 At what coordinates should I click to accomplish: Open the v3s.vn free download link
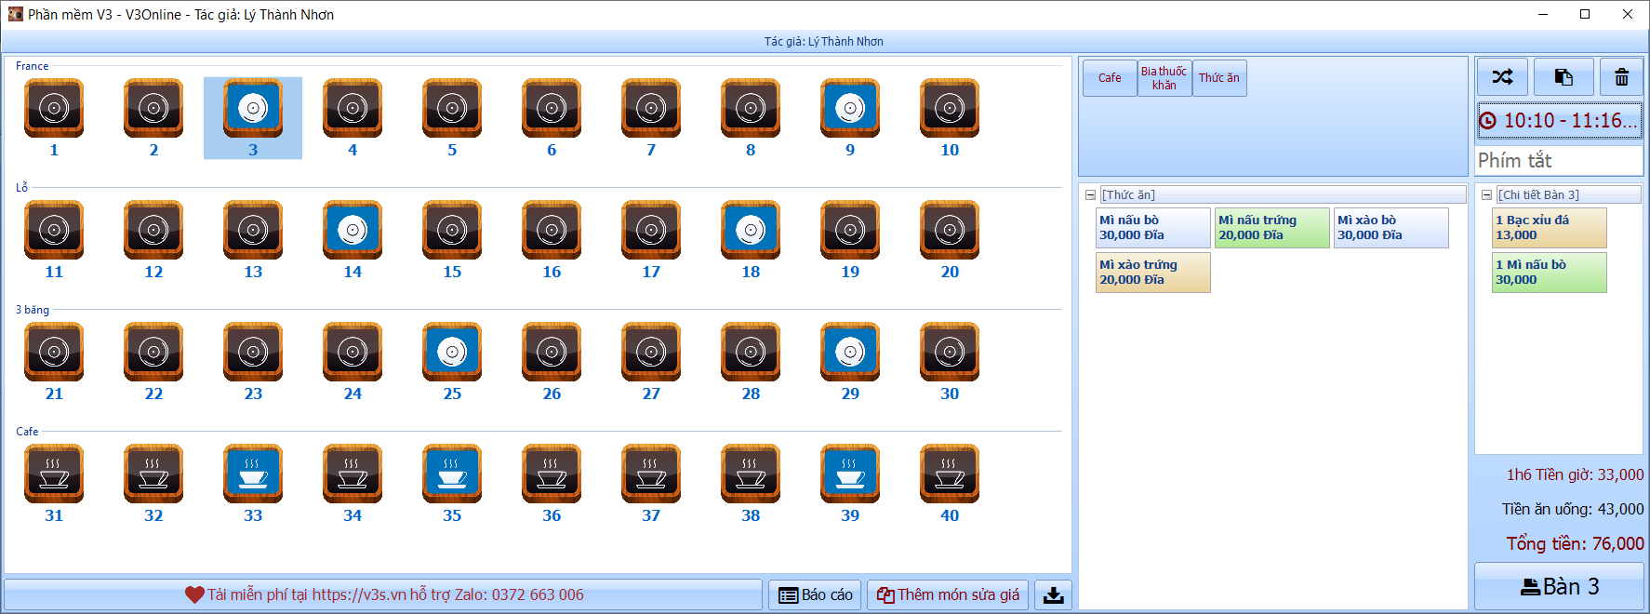click(x=384, y=594)
